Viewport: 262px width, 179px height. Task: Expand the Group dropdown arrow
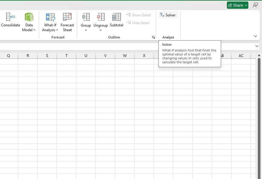click(86, 30)
